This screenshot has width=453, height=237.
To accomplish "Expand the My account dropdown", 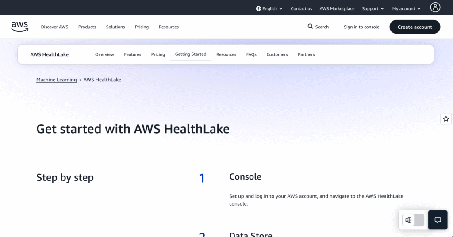I will [406, 9].
